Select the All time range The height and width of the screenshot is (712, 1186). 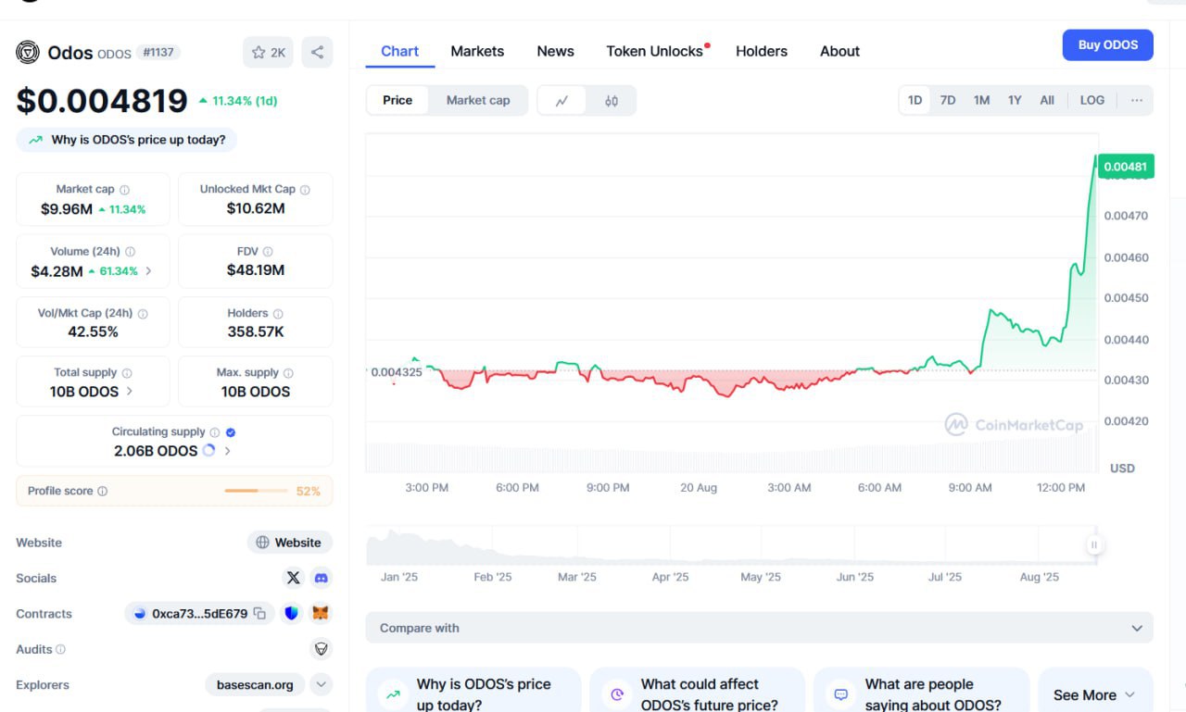coord(1047,100)
